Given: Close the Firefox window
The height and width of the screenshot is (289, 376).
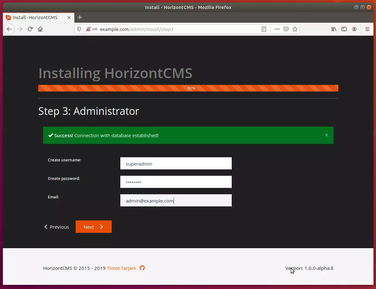Looking at the screenshot, I should click(369, 7).
